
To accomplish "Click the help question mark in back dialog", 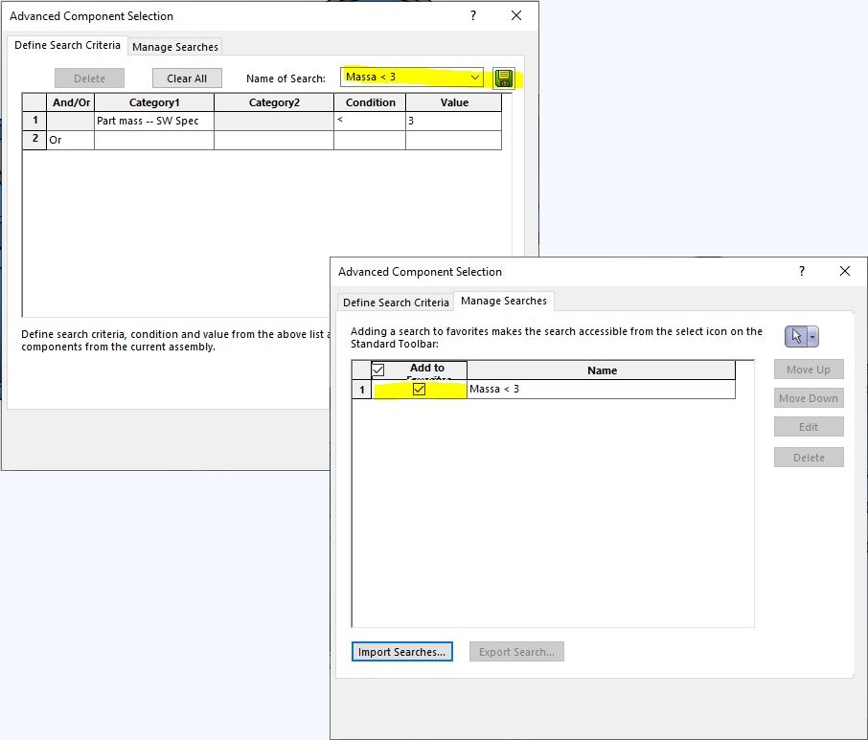I will 473,16.
